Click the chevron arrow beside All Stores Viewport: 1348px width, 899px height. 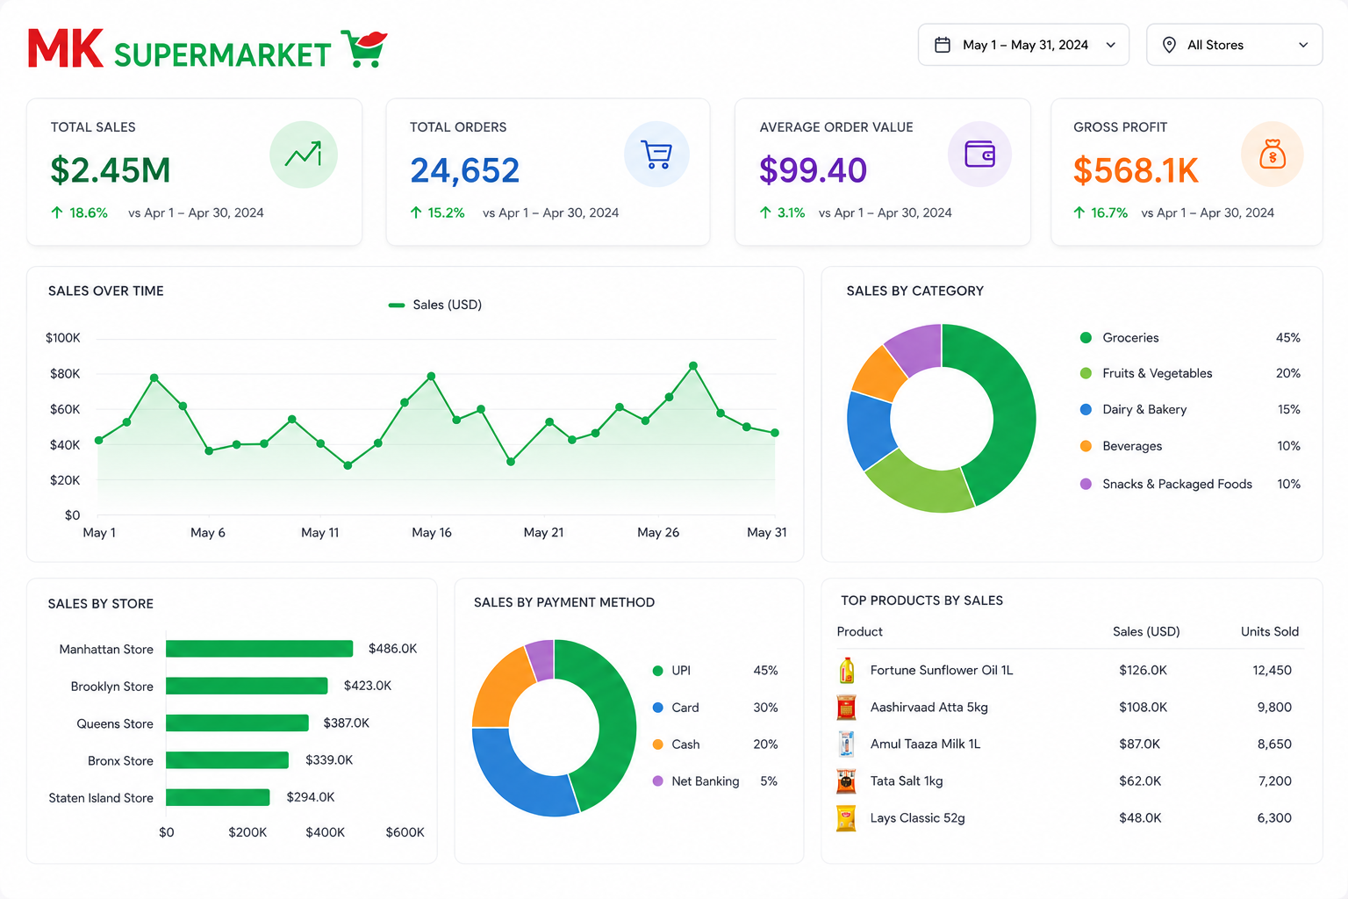pos(1303,45)
